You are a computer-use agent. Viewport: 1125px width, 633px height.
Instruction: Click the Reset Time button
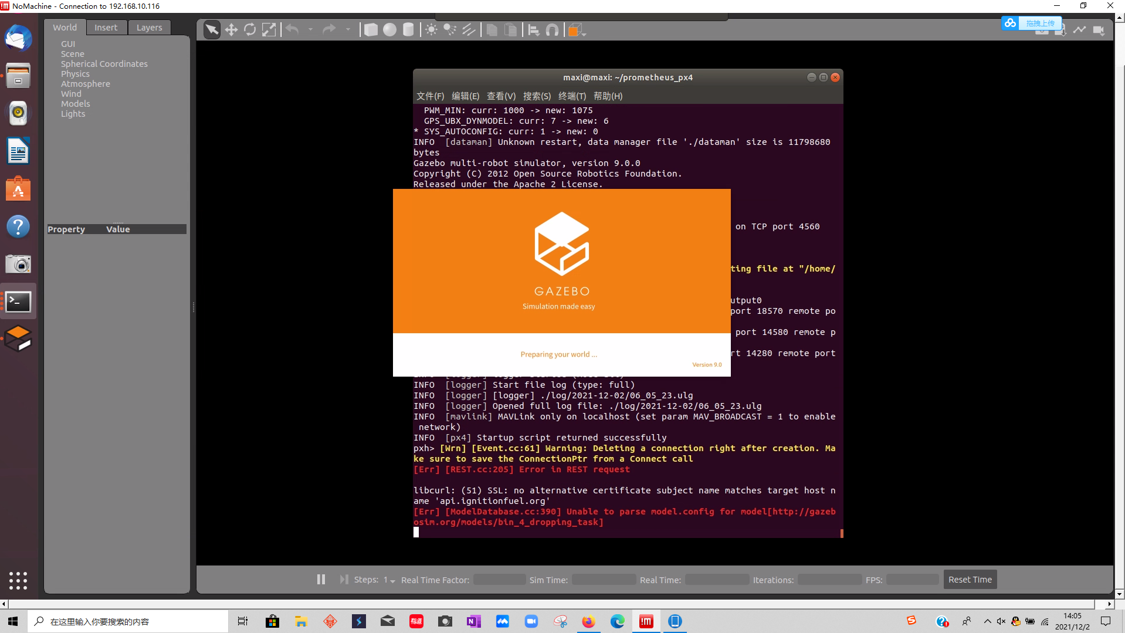click(970, 580)
